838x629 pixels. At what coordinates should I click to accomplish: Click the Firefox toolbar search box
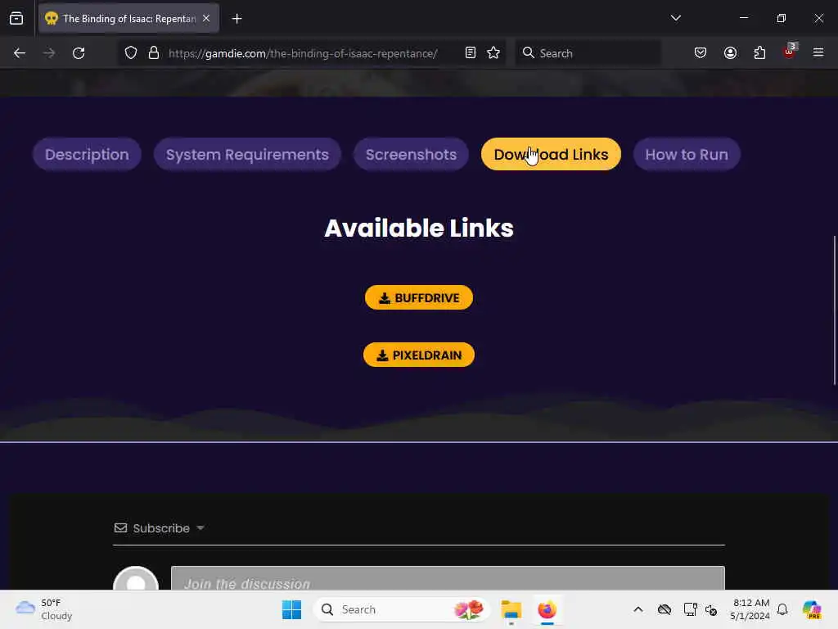(x=588, y=53)
